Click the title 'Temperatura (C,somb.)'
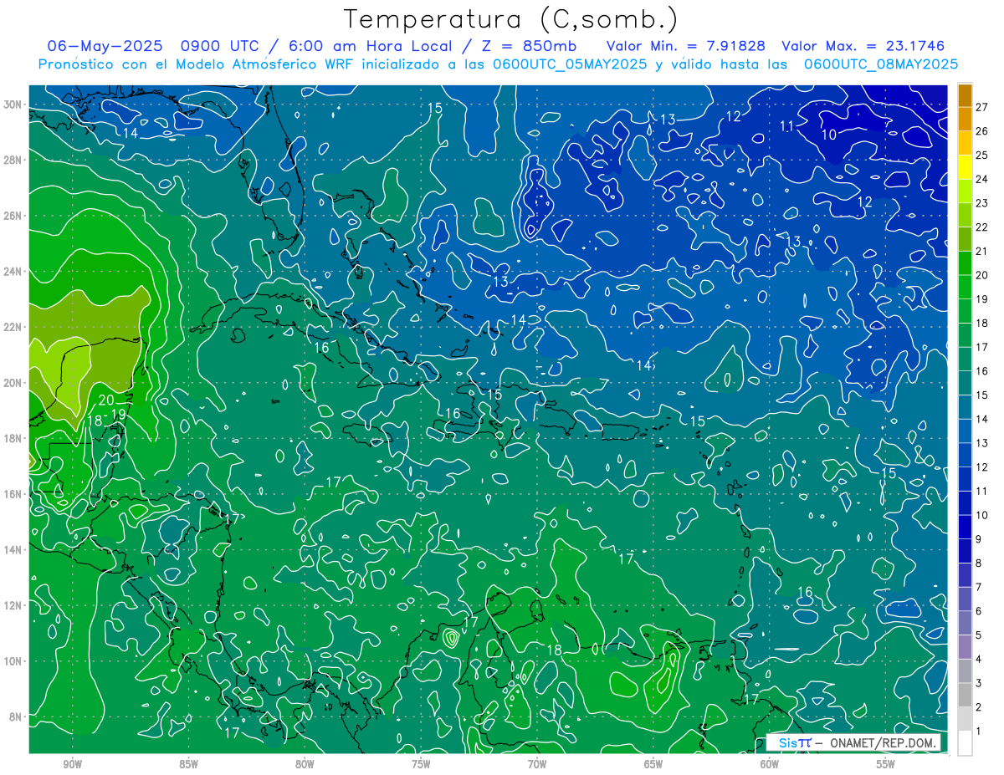 click(x=511, y=18)
